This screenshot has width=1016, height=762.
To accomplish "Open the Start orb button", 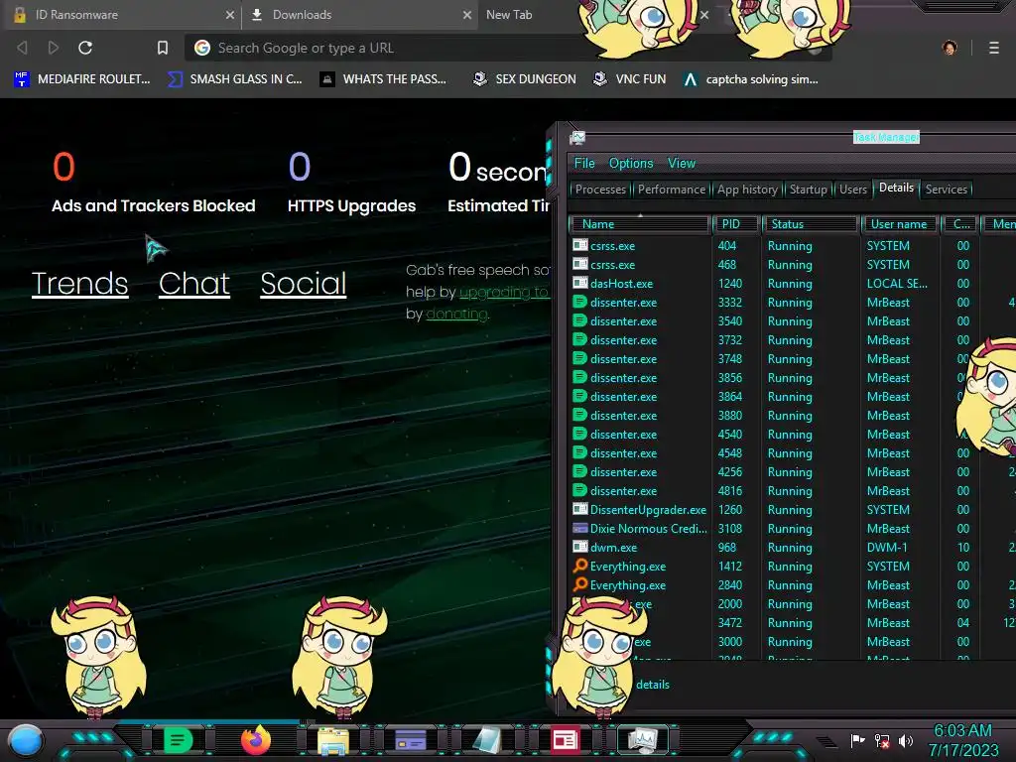I will coord(26,740).
